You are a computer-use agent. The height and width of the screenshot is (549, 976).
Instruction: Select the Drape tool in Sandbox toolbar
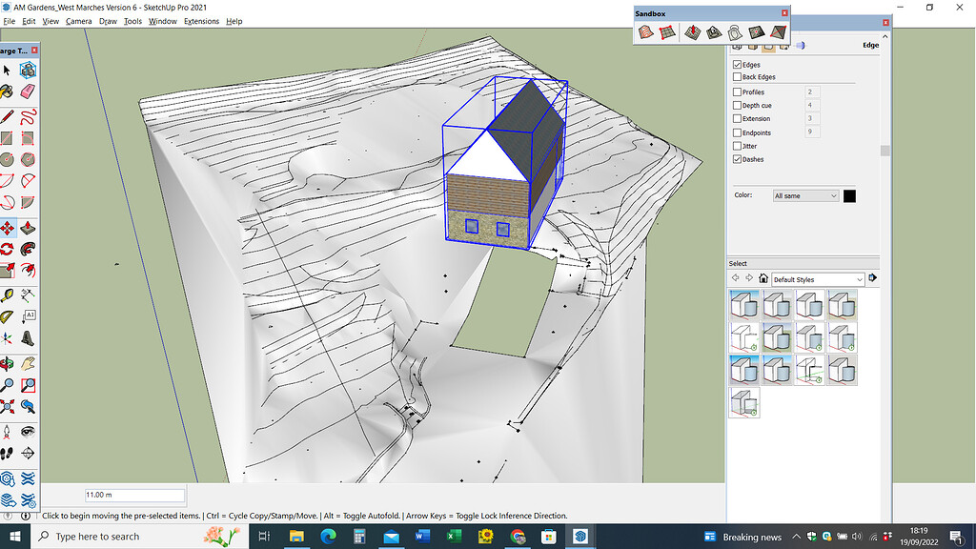734,32
